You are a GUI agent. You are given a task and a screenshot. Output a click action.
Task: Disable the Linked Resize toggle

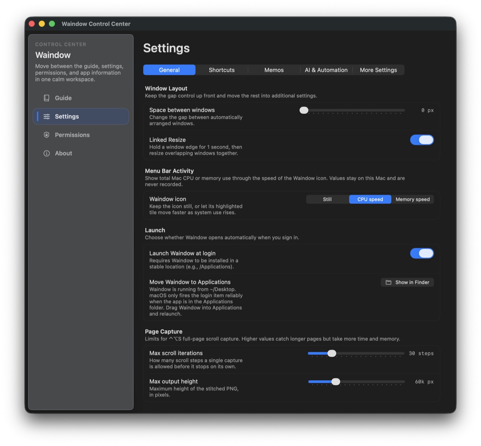pos(422,140)
